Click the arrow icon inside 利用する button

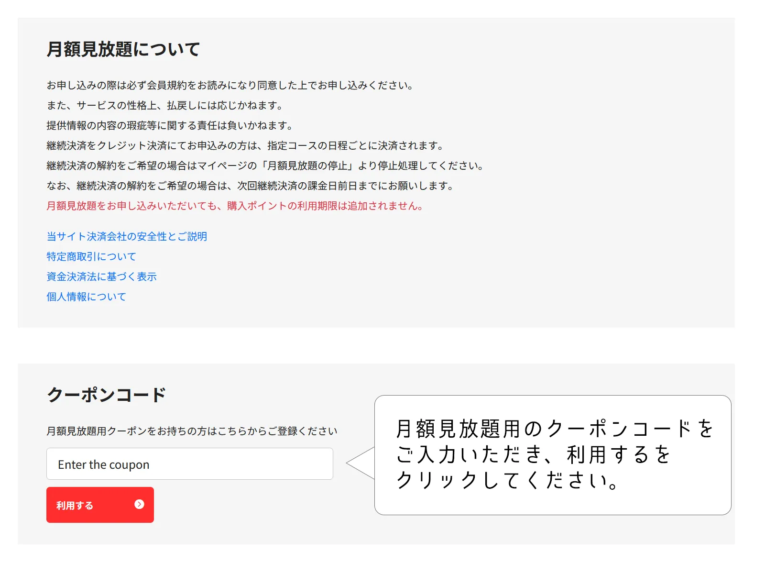139,504
